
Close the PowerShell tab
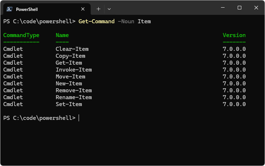click(83, 9)
